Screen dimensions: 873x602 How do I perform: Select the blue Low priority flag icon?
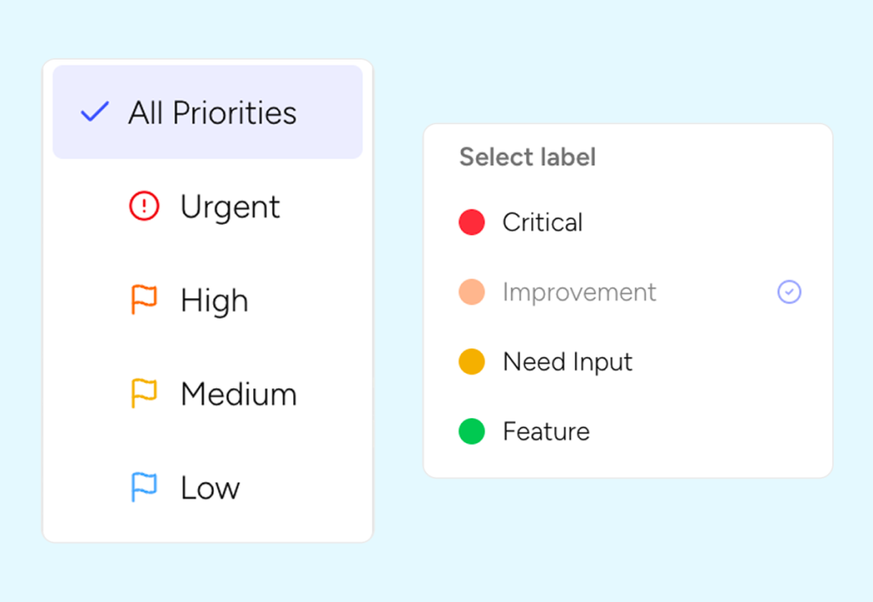(144, 487)
